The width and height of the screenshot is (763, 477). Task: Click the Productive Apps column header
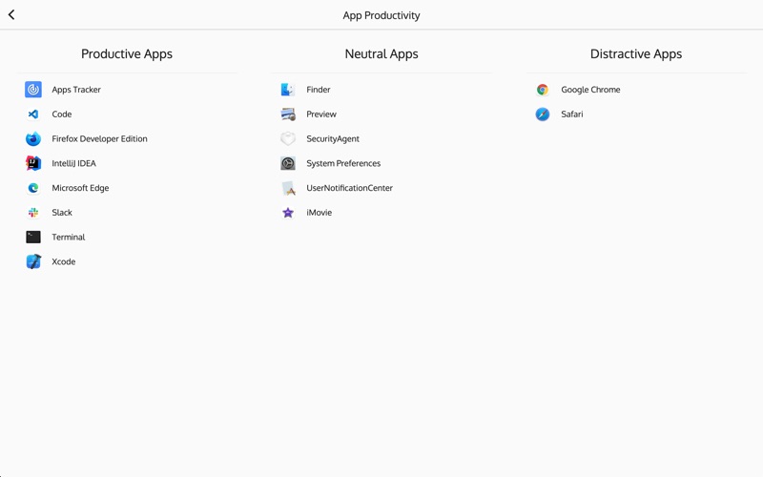coord(127,54)
